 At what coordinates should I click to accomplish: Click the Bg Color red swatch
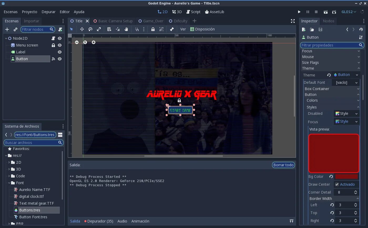click(346, 177)
